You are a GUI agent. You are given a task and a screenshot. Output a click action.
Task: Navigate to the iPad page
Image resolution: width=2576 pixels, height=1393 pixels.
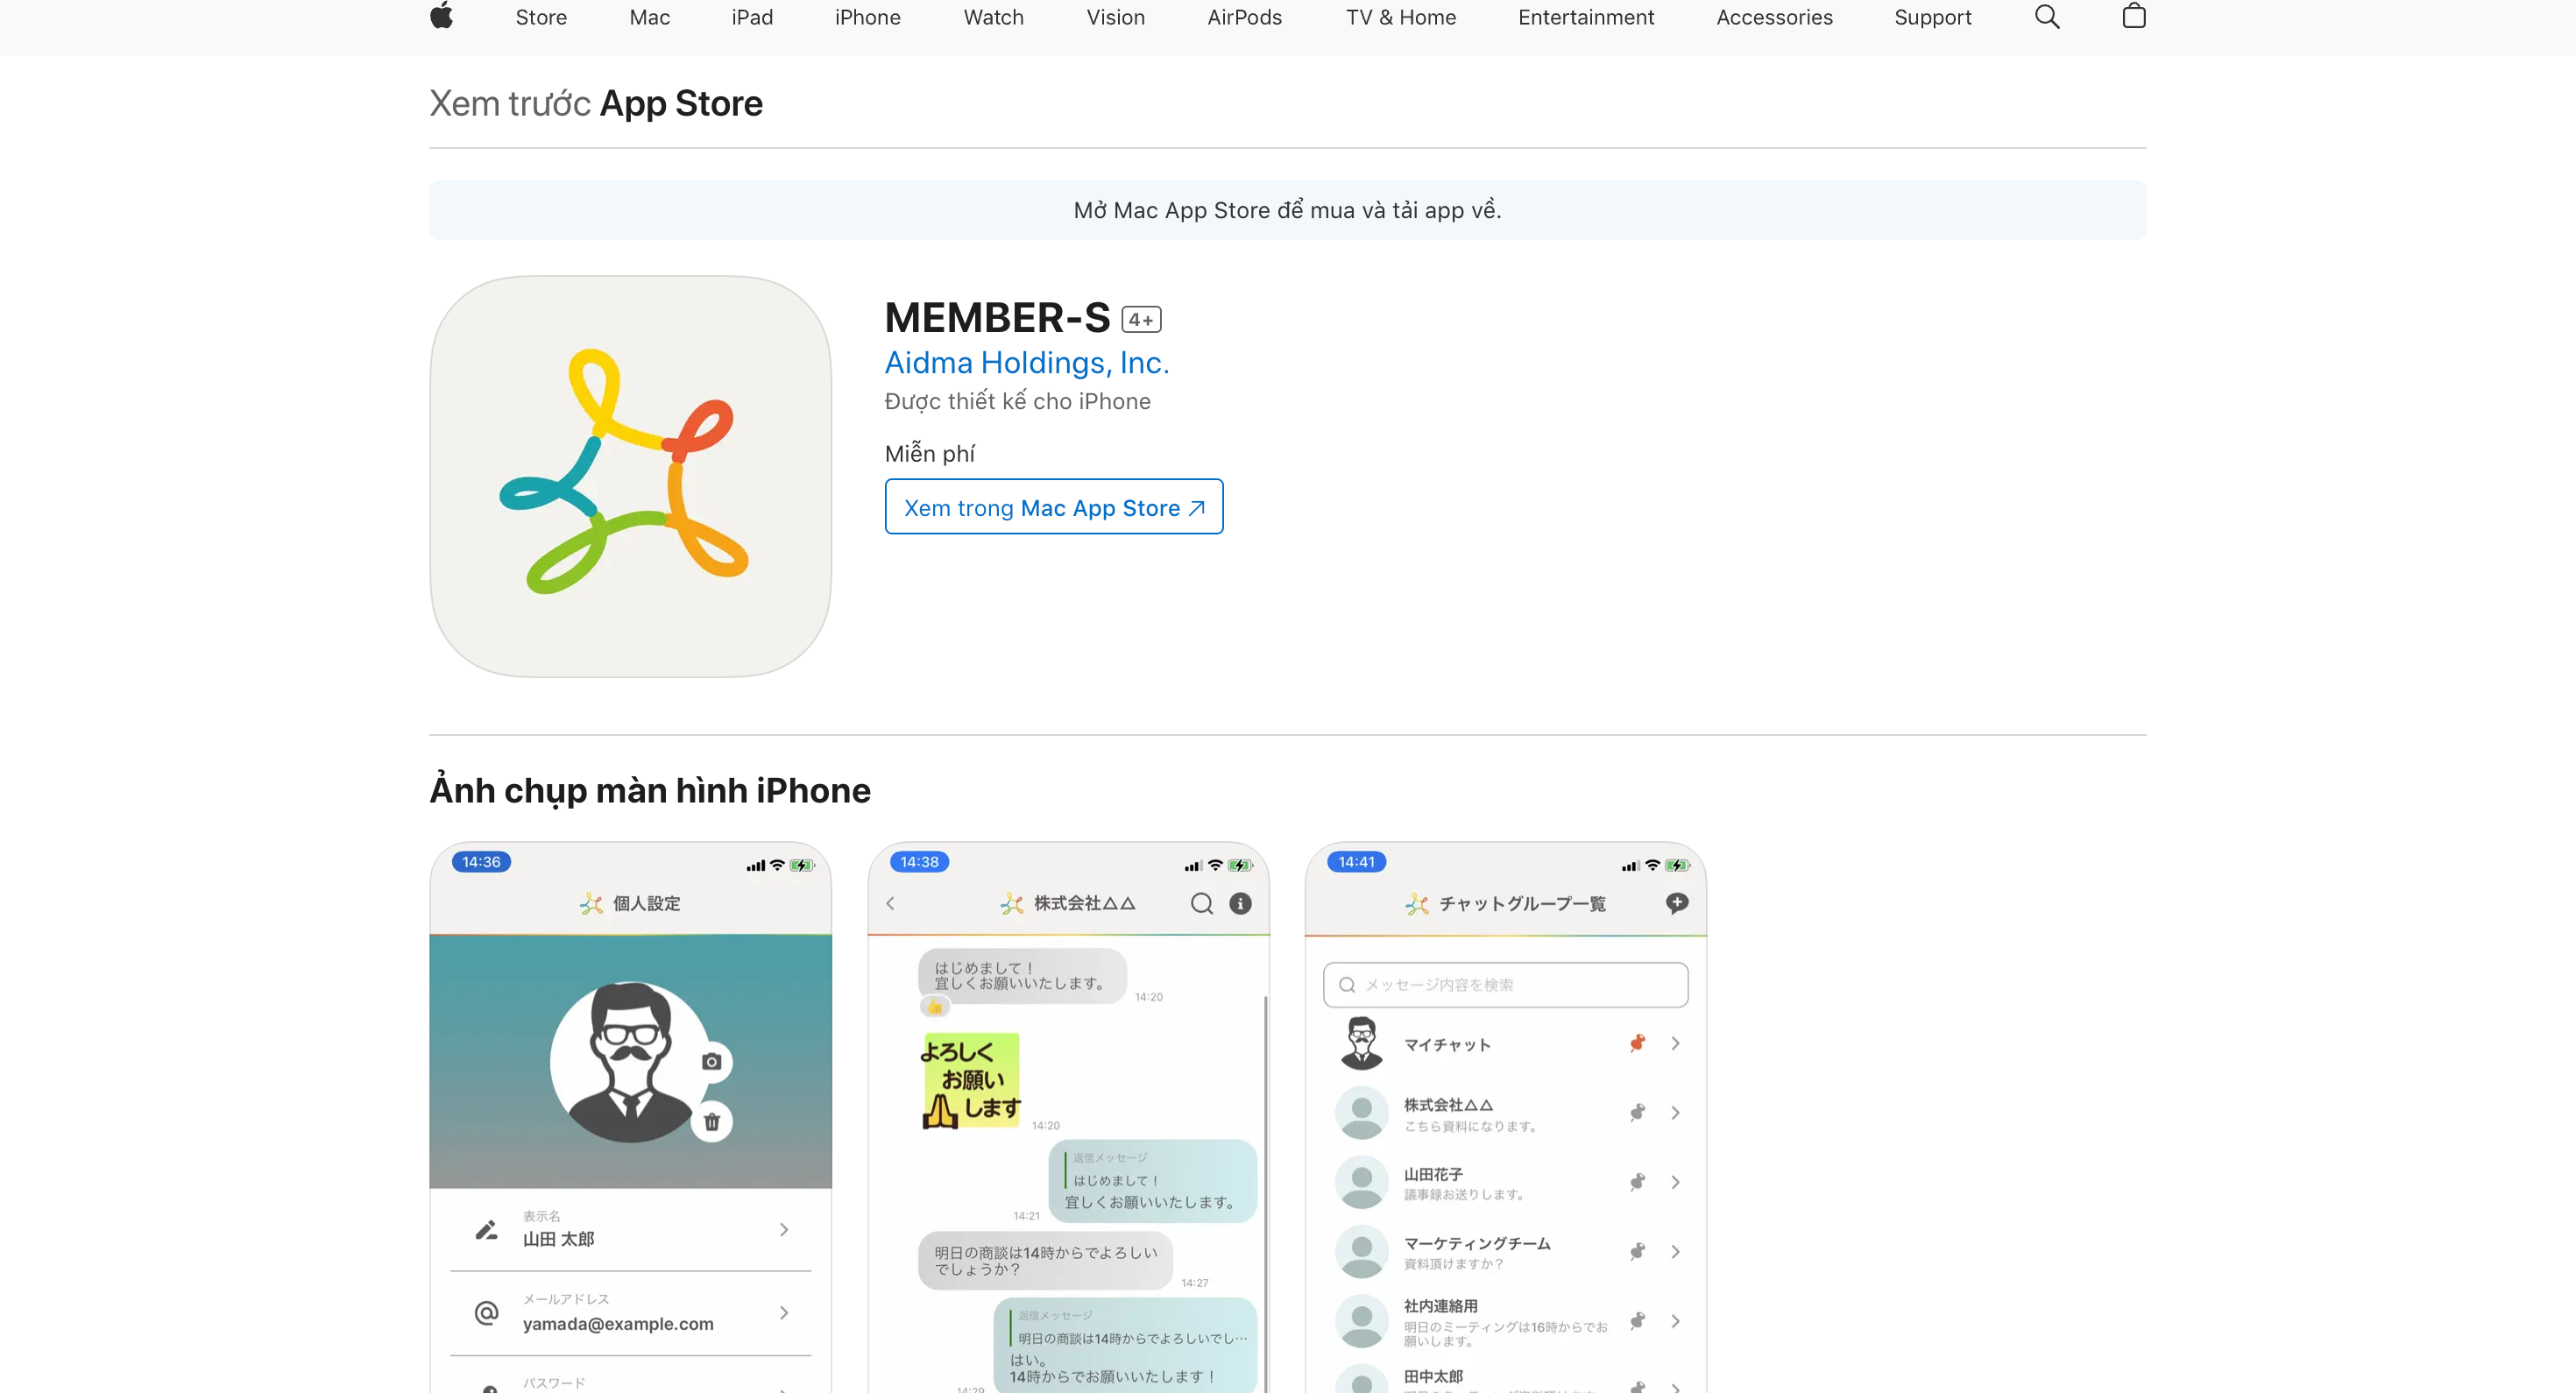tap(752, 17)
